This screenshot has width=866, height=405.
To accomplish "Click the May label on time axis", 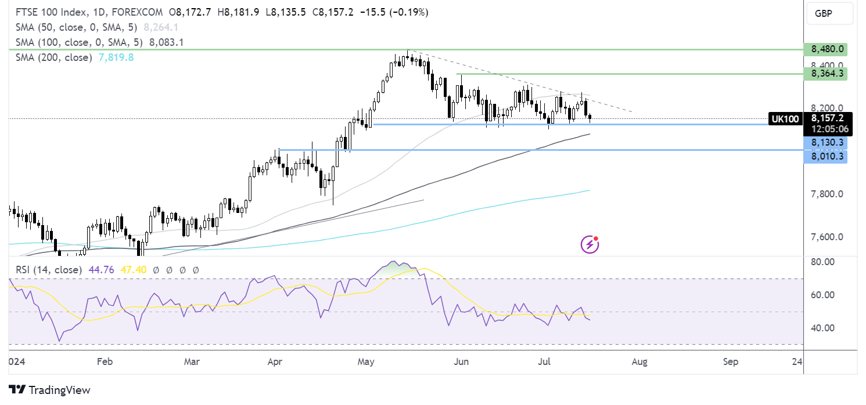I will coord(365,362).
